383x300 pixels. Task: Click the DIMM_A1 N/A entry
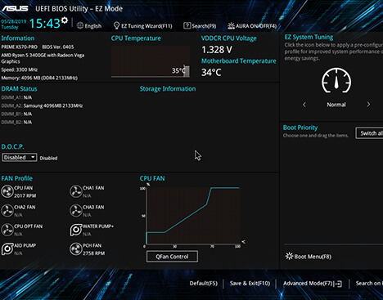(16, 97)
